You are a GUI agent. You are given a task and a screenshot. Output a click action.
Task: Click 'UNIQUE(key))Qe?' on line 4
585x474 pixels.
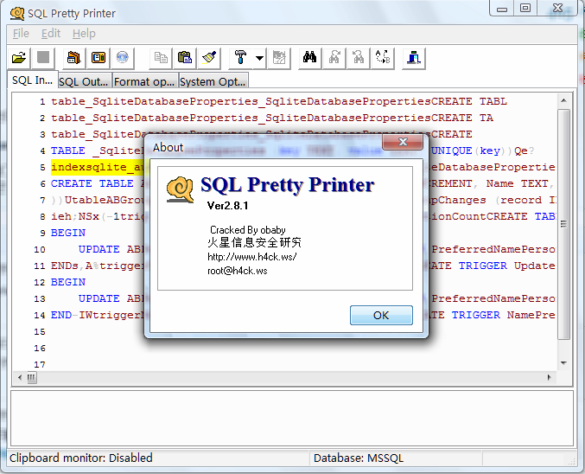pyautogui.click(x=483, y=151)
